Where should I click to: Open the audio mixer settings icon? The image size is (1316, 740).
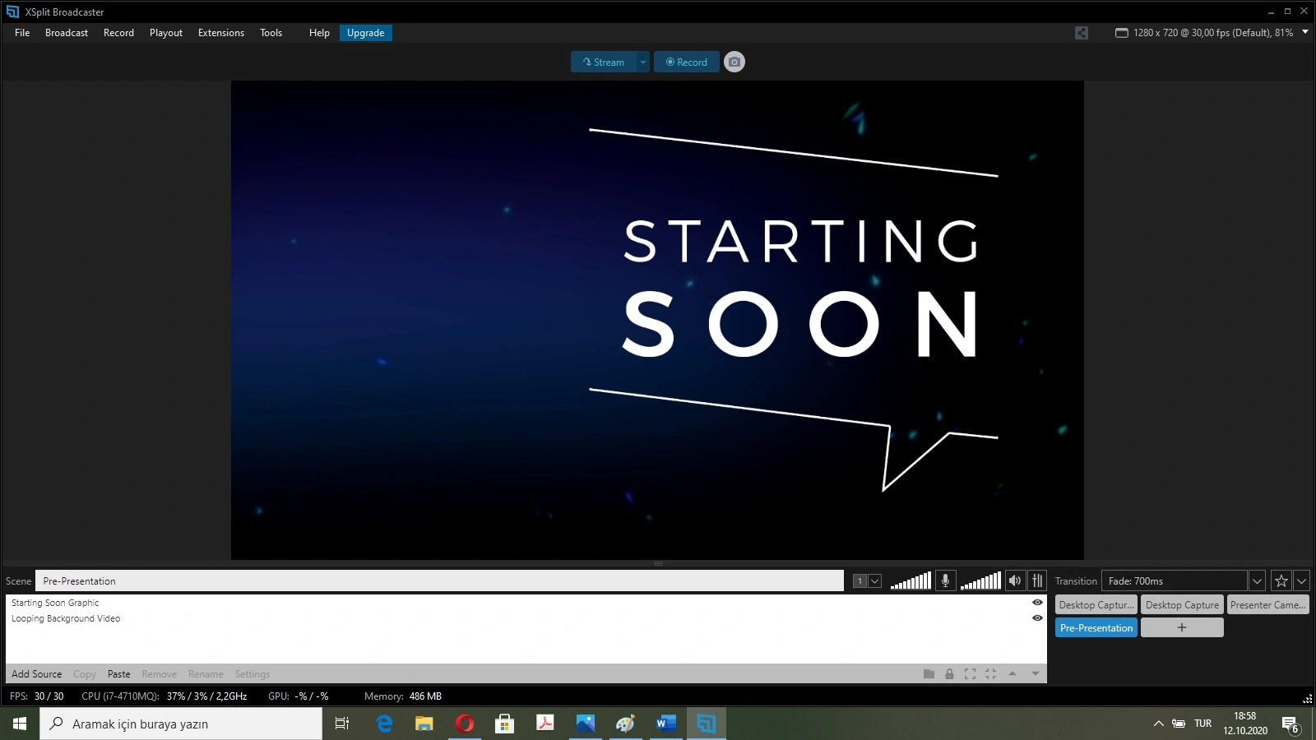tap(1037, 580)
